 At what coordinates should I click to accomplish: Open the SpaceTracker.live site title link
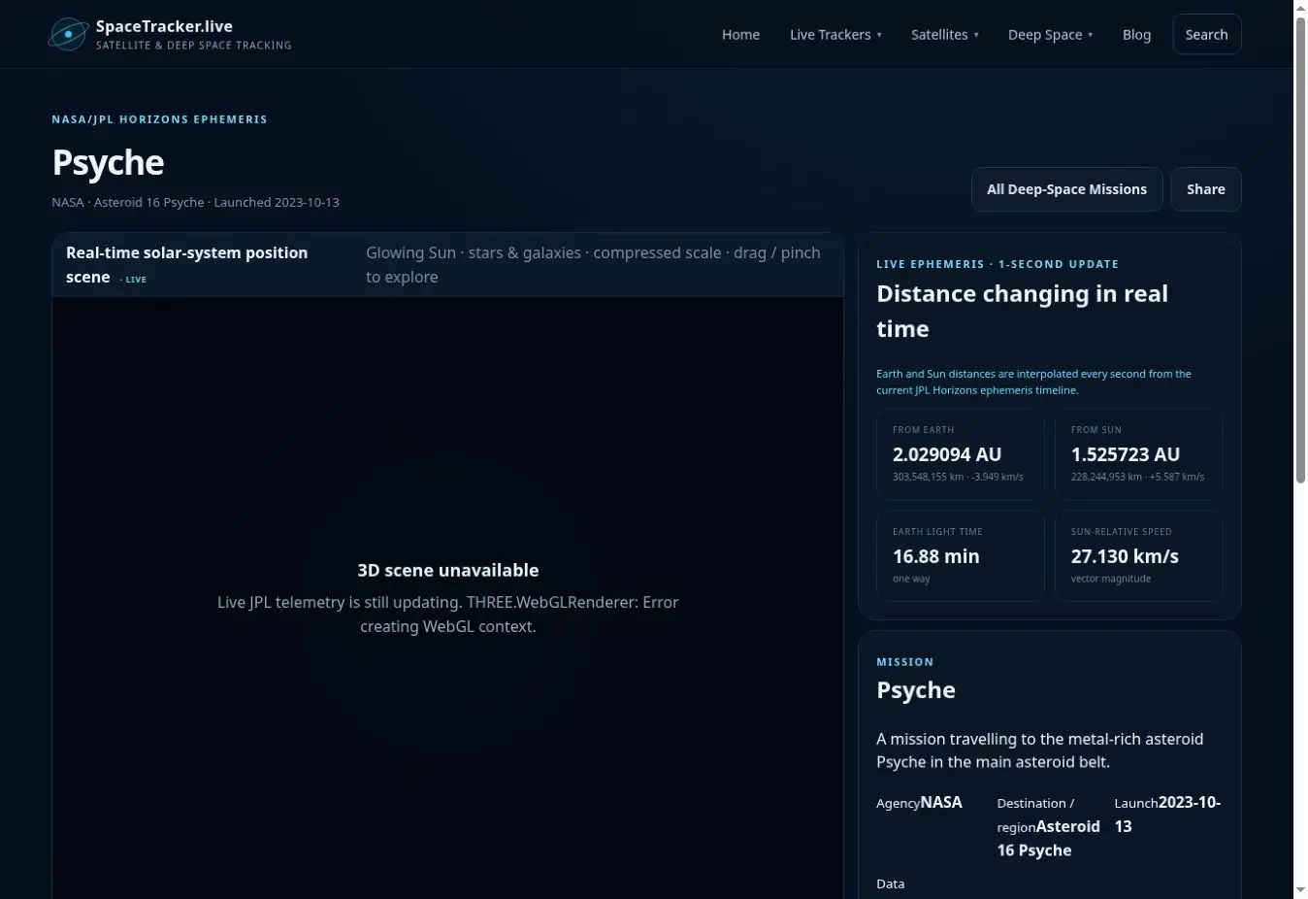[x=164, y=26]
